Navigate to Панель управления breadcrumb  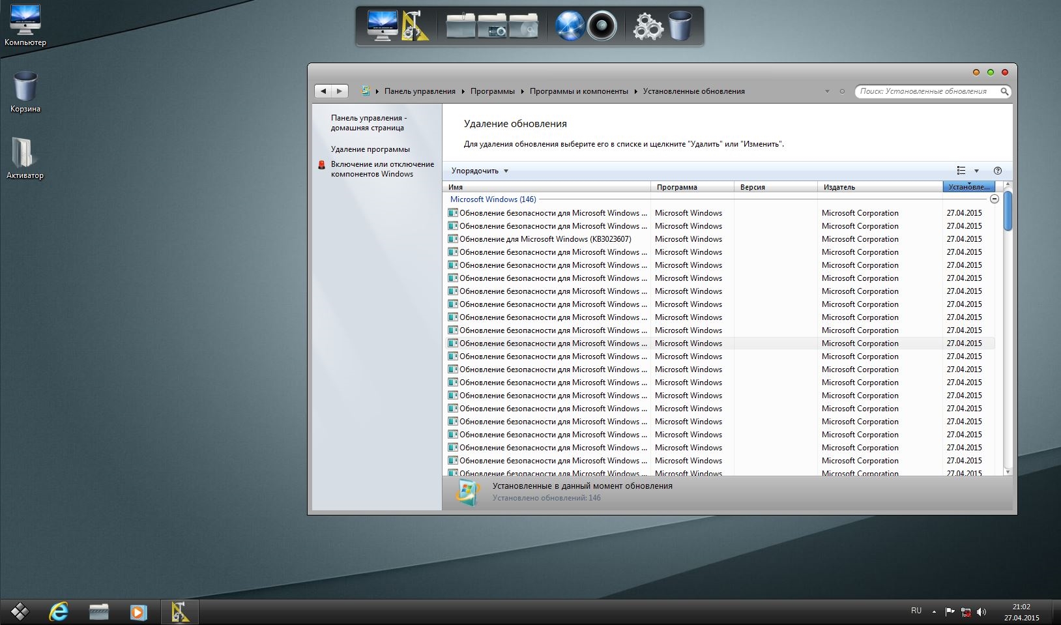click(x=420, y=91)
